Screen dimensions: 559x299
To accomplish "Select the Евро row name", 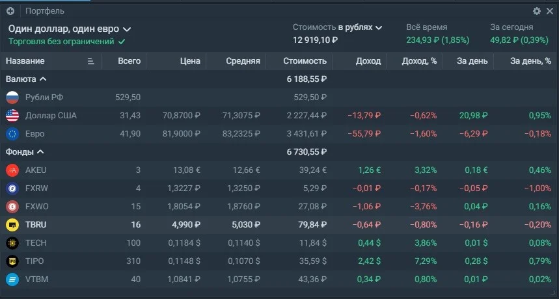I will click(x=35, y=134).
